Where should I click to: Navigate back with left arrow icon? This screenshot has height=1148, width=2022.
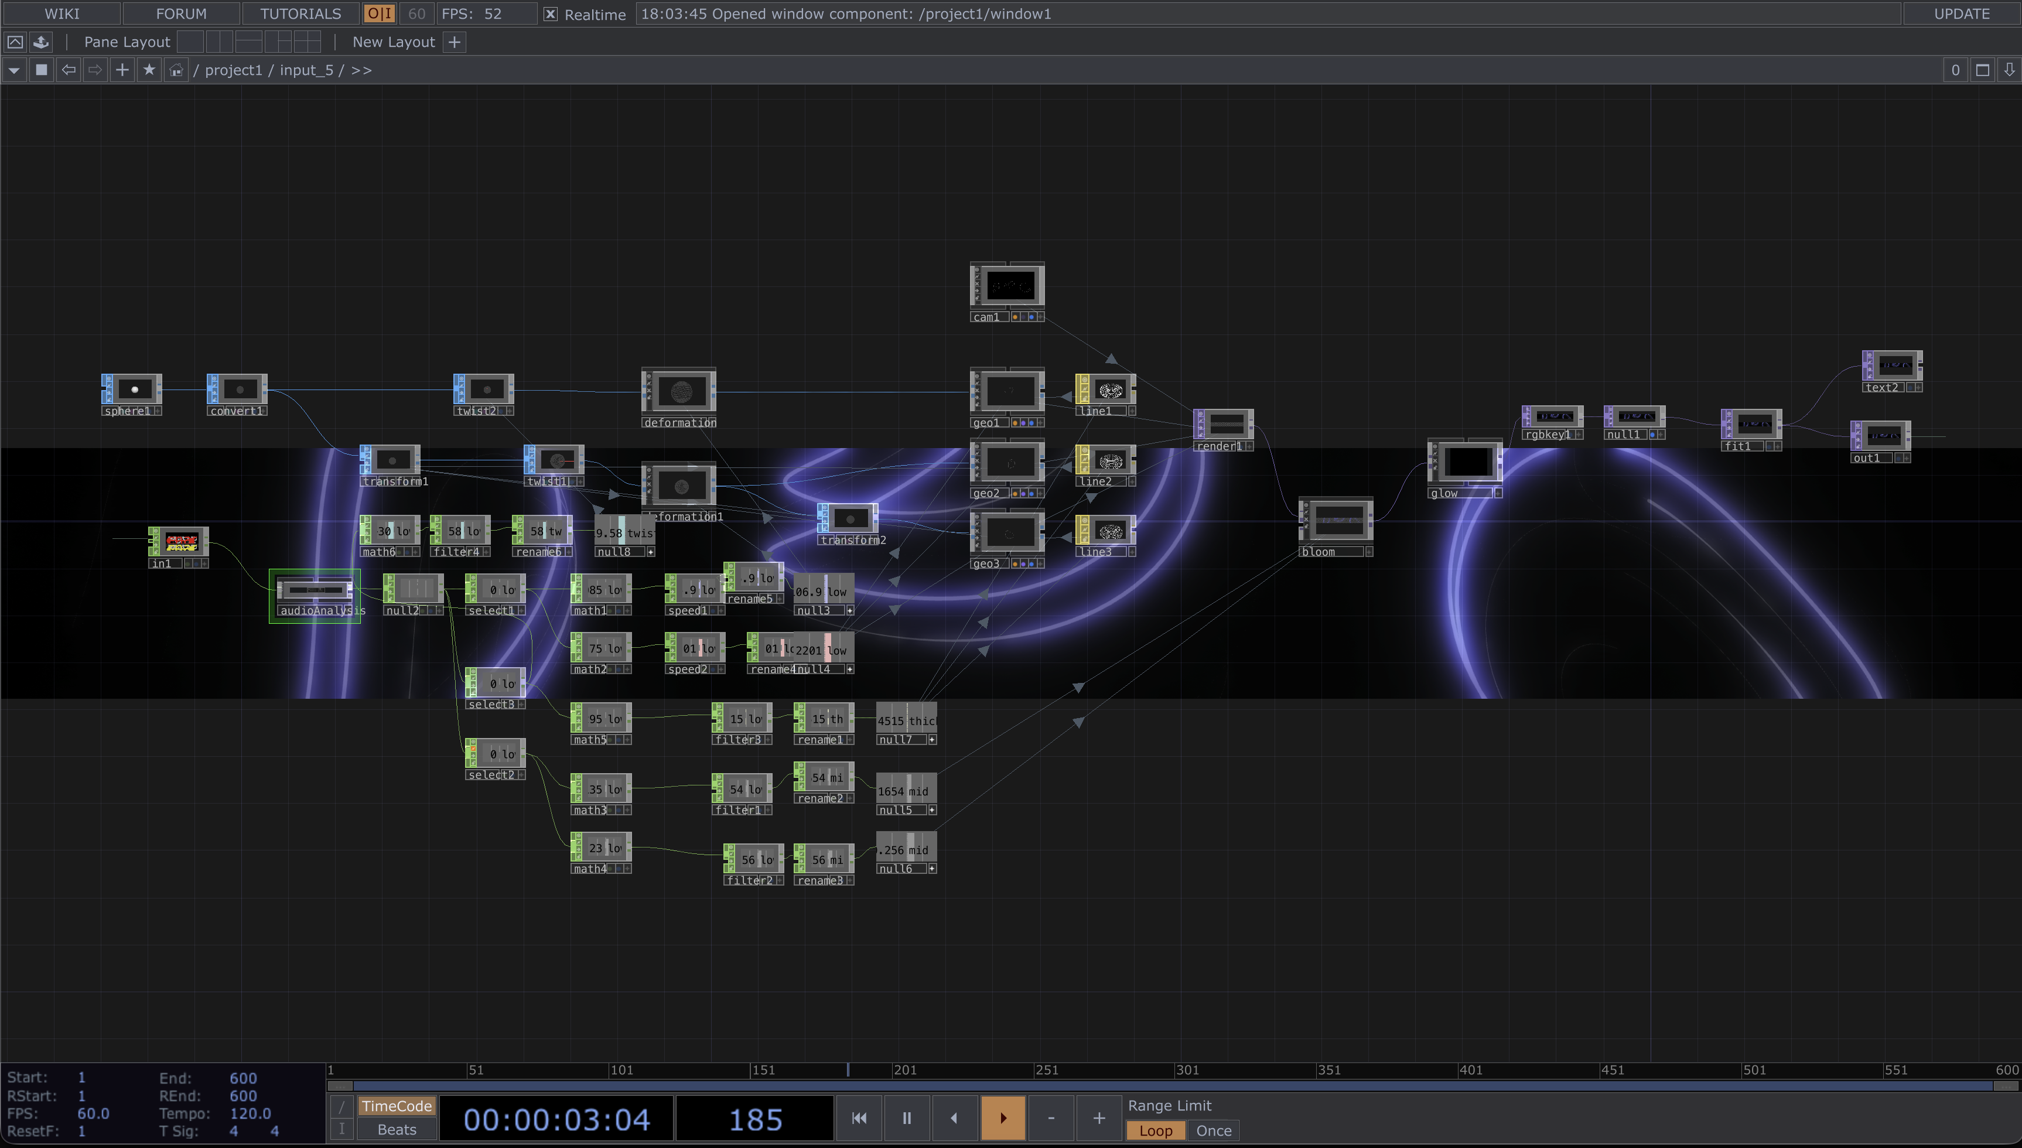tap(69, 70)
